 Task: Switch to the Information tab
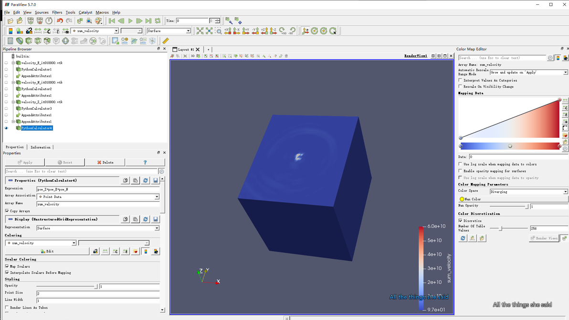tap(41, 147)
